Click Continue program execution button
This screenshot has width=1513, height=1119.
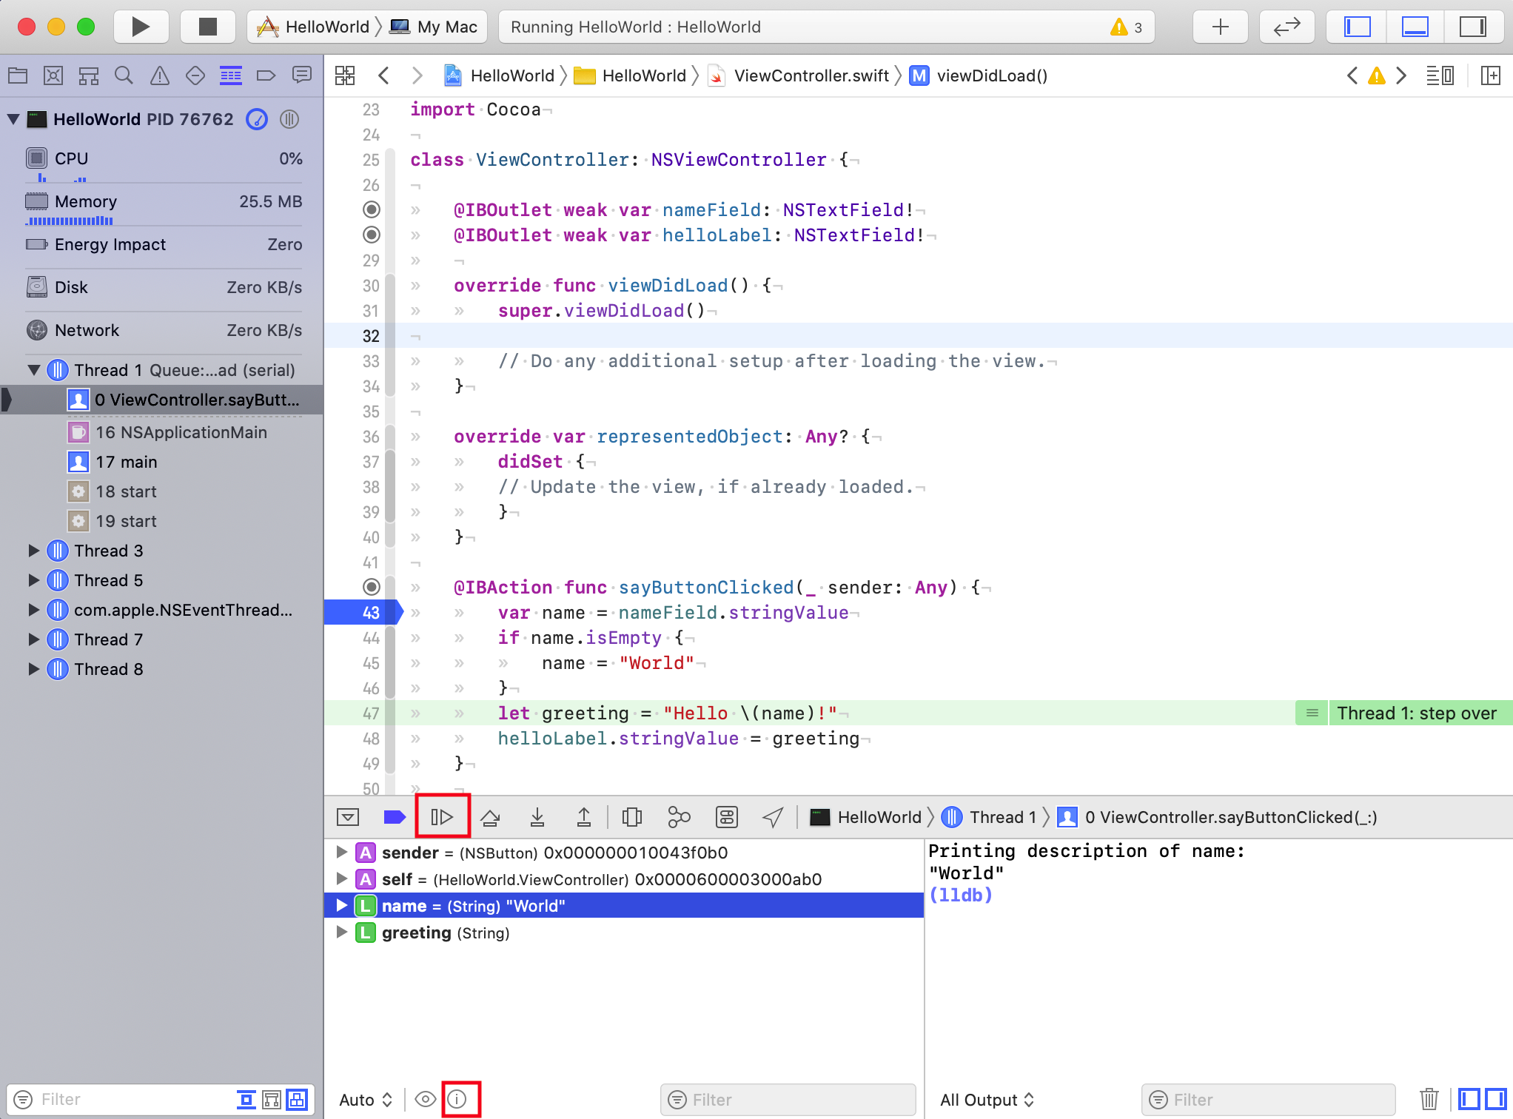pyautogui.click(x=442, y=818)
